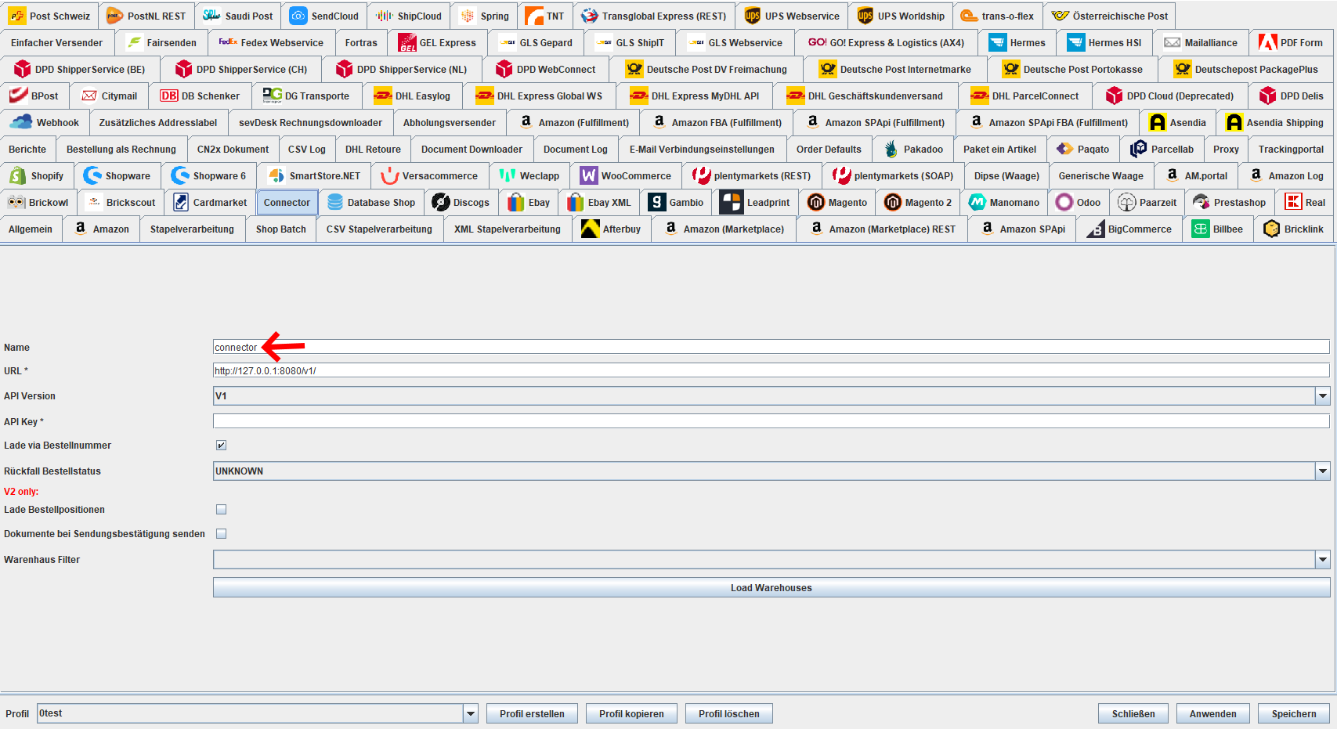Open the Rückfall Bestellstatus dropdown
This screenshot has height=729, width=1337.
(1322, 471)
